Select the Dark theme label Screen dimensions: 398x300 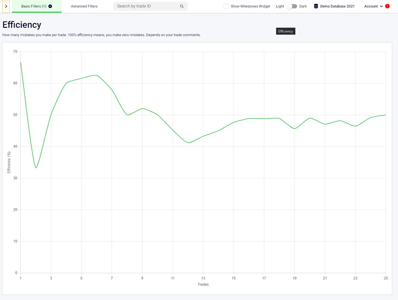click(x=303, y=6)
